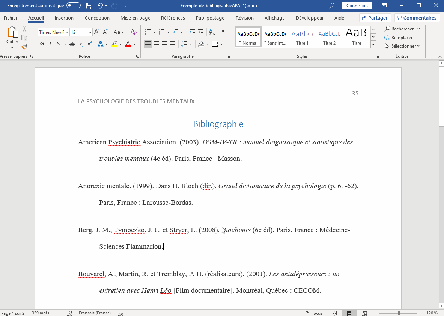Toggle strikethrough formatting

coord(72,44)
